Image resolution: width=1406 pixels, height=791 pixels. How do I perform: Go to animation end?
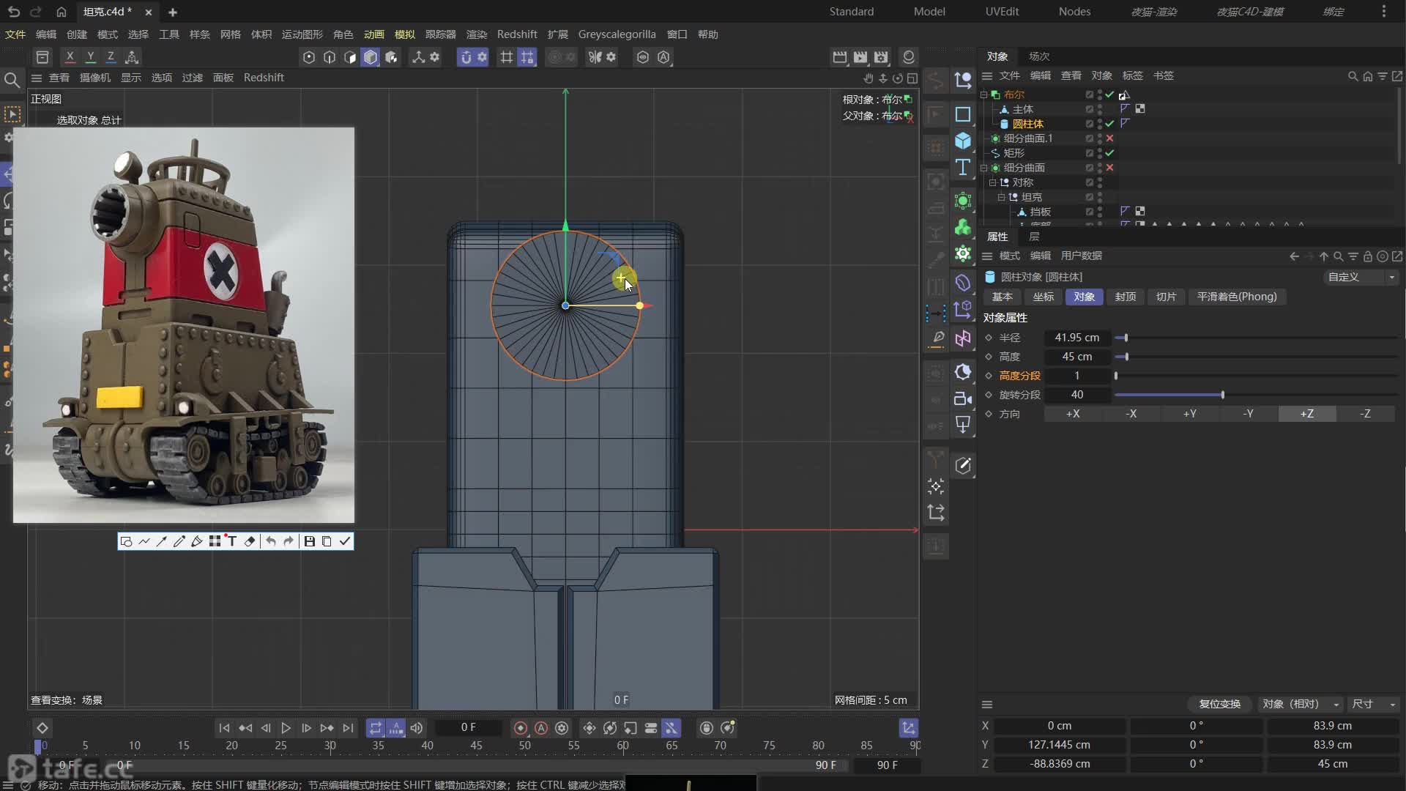click(x=348, y=728)
